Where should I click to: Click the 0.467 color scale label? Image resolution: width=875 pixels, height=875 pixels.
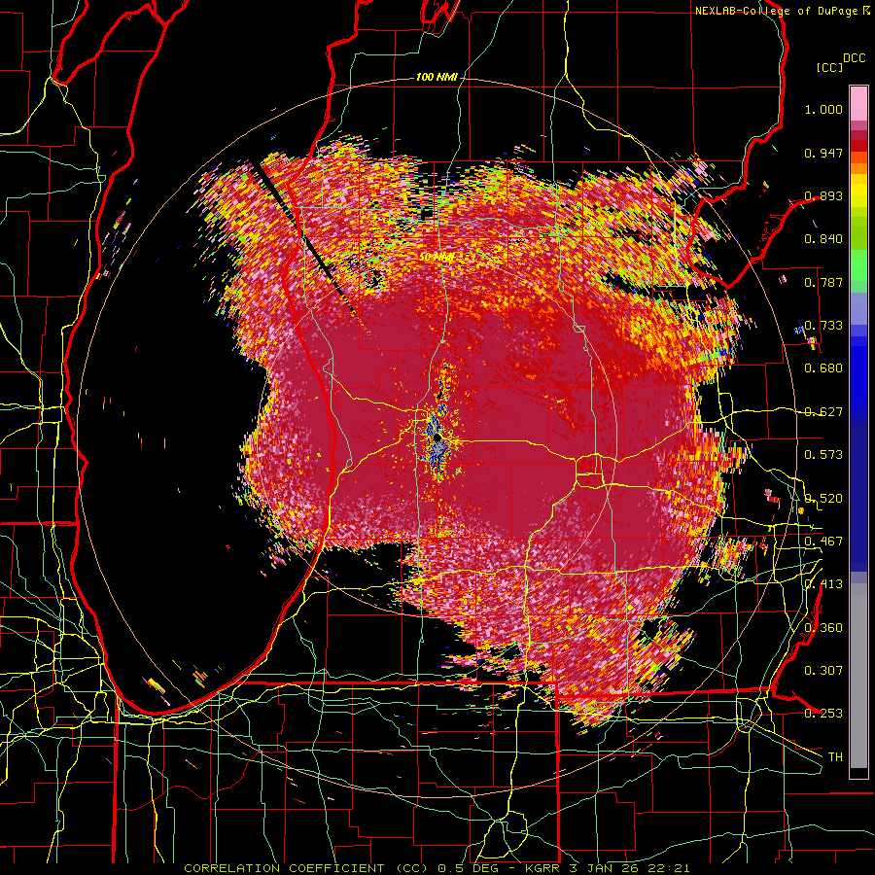[823, 542]
